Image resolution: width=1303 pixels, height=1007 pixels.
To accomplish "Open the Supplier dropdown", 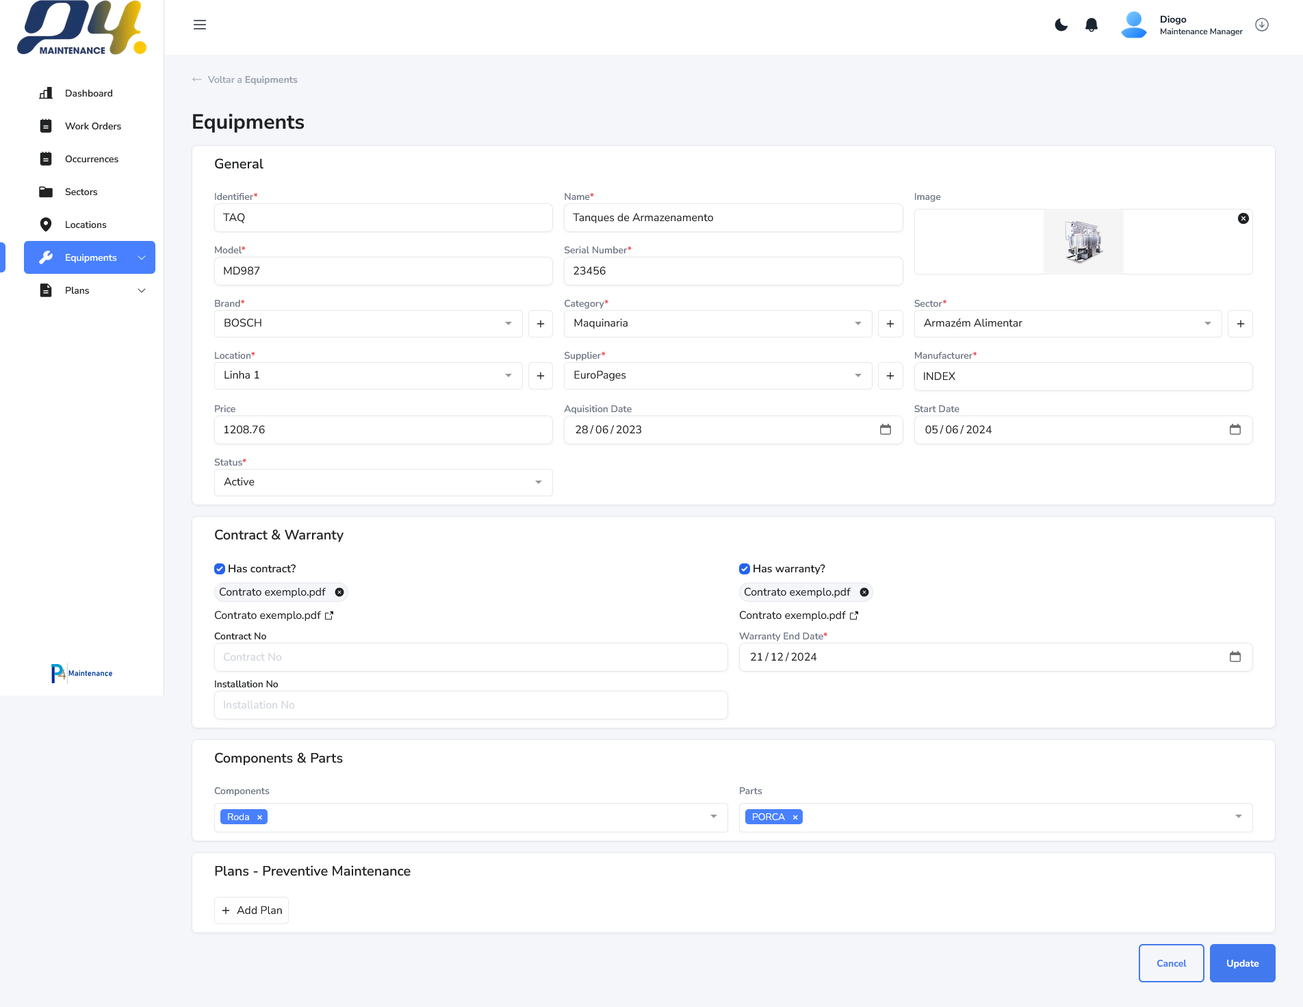I will pyautogui.click(x=717, y=376).
